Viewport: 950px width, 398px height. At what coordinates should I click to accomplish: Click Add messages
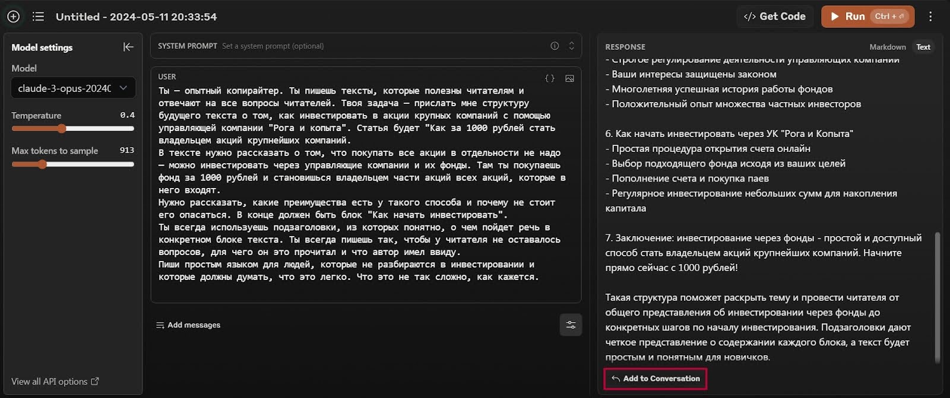coord(188,325)
